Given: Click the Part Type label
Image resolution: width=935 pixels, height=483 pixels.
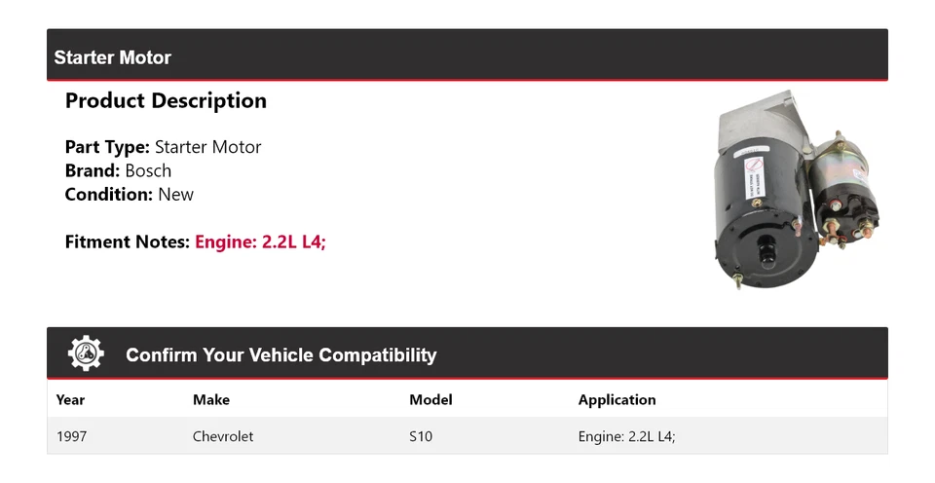Looking at the screenshot, I should point(107,148).
